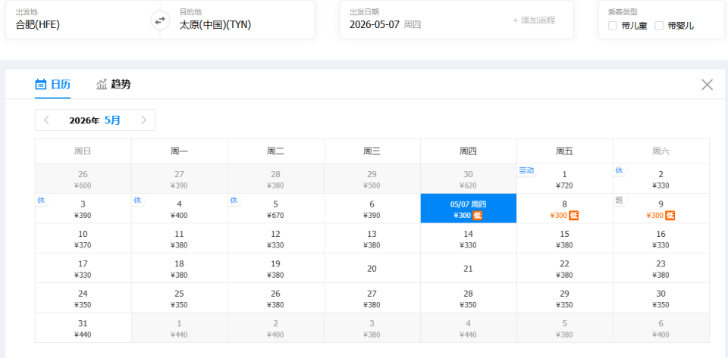728x358 pixels.
Task: Open the 2026年 year selector
Action: (x=84, y=121)
